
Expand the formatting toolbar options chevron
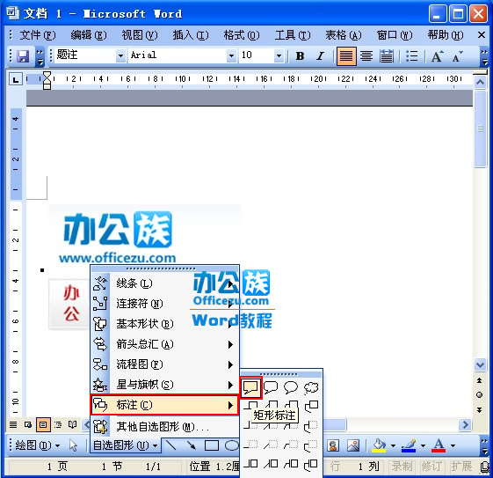point(485,56)
